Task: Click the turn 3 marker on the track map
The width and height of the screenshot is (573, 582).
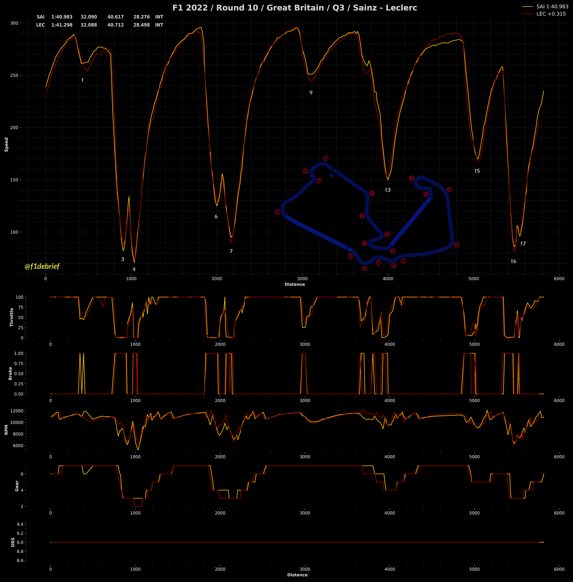Action: (x=387, y=234)
